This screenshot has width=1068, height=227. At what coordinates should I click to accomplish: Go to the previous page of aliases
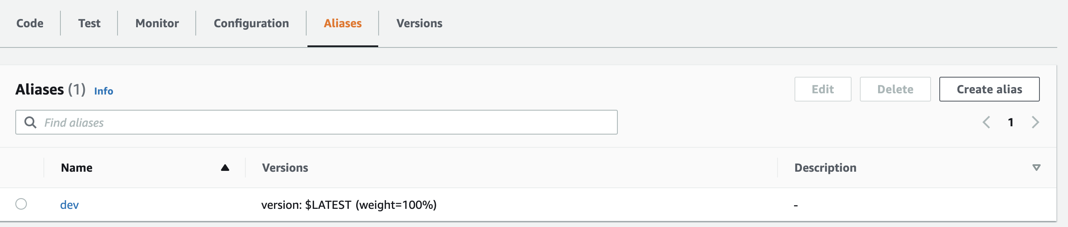[x=986, y=122]
